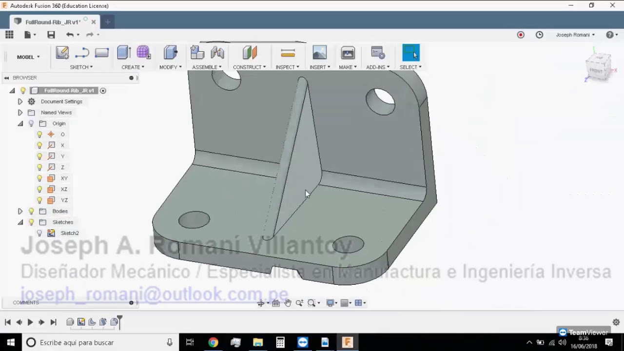The width and height of the screenshot is (624, 351).
Task: Expand the Named Views folder
Action: coord(20,113)
